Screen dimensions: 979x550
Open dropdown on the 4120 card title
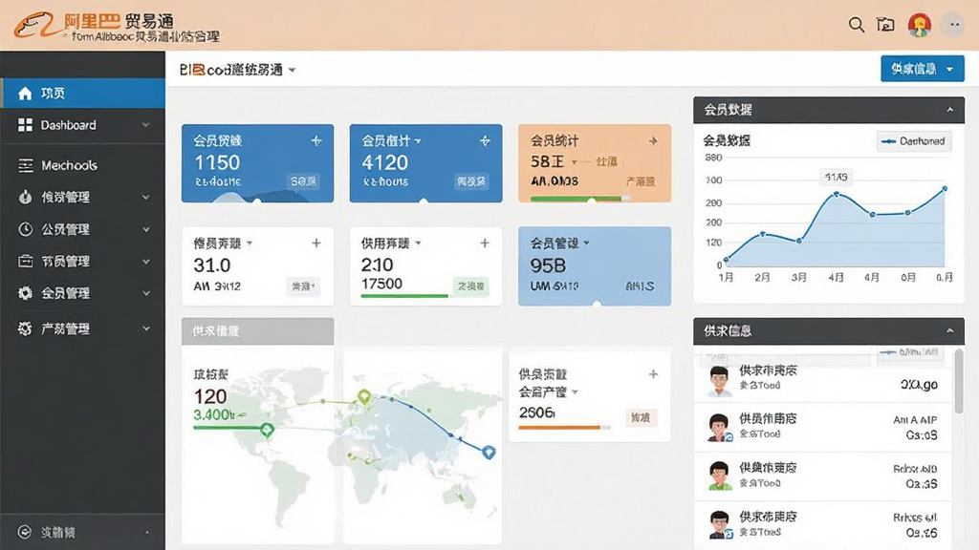[x=418, y=141]
